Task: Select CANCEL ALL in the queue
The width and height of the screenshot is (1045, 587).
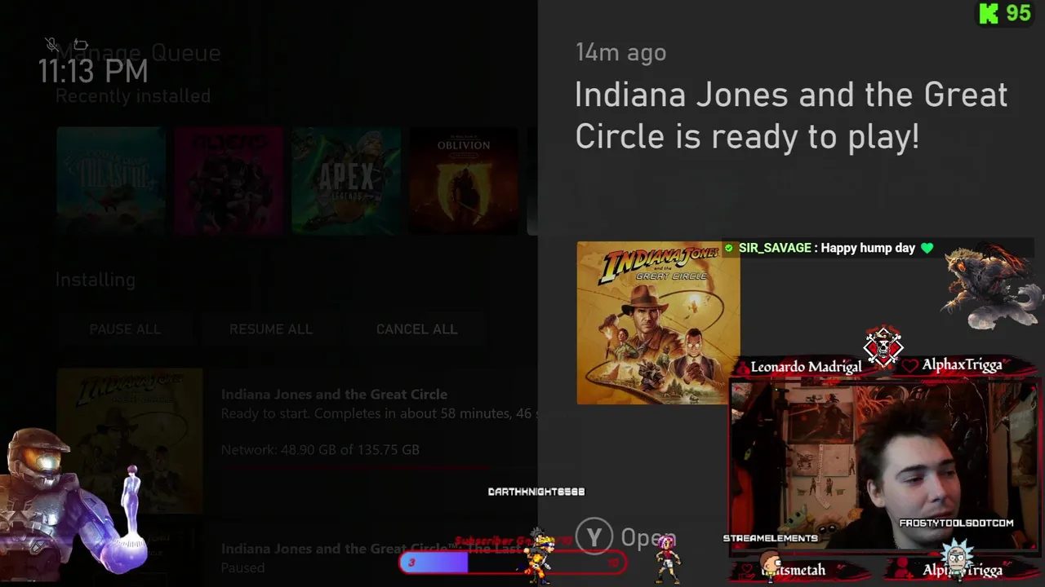Action: (x=416, y=329)
